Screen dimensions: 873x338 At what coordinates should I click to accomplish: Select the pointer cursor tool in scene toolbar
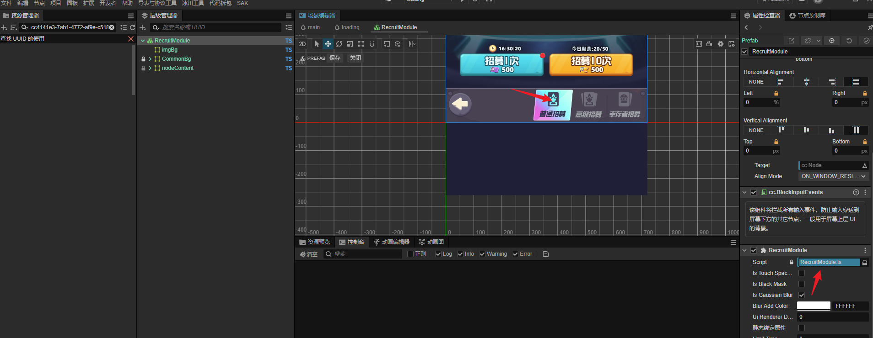[x=317, y=44]
